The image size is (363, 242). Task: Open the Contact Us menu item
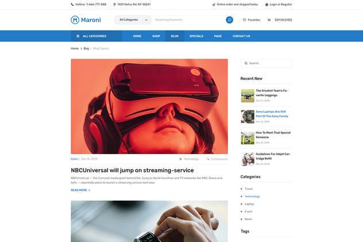(241, 36)
